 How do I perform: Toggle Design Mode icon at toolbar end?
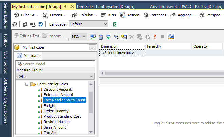(x=170, y=37)
